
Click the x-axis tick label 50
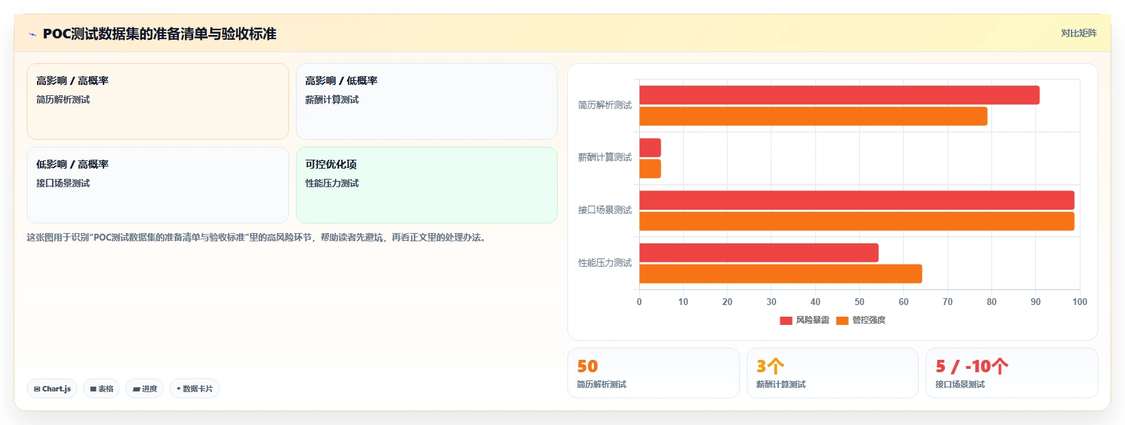[859, 302]
